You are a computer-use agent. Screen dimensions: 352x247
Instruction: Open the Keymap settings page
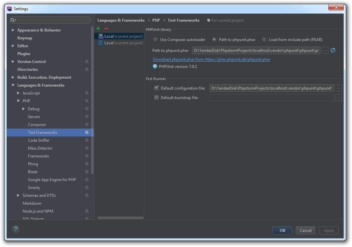pyautogui.click(x=25, y=38)
